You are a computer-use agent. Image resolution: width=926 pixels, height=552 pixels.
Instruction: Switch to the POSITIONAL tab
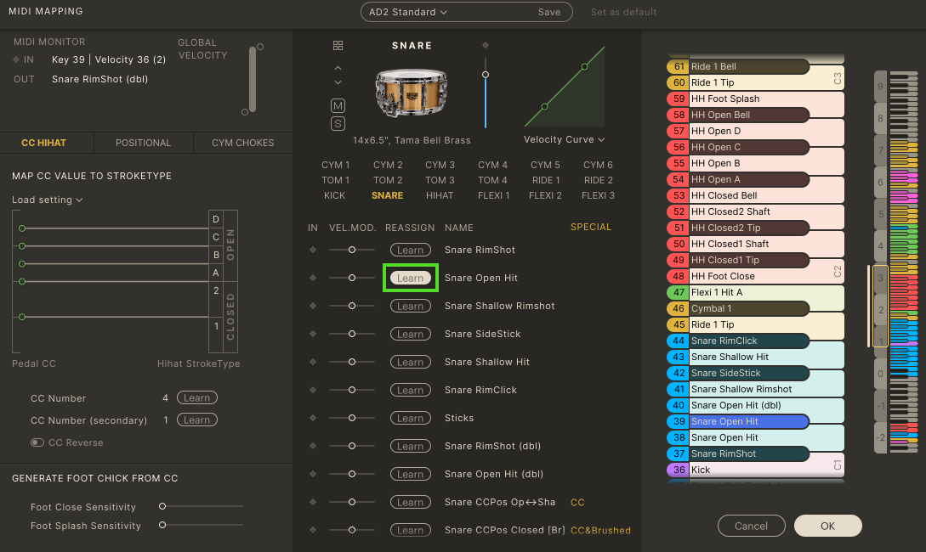(x=143, y=143)
